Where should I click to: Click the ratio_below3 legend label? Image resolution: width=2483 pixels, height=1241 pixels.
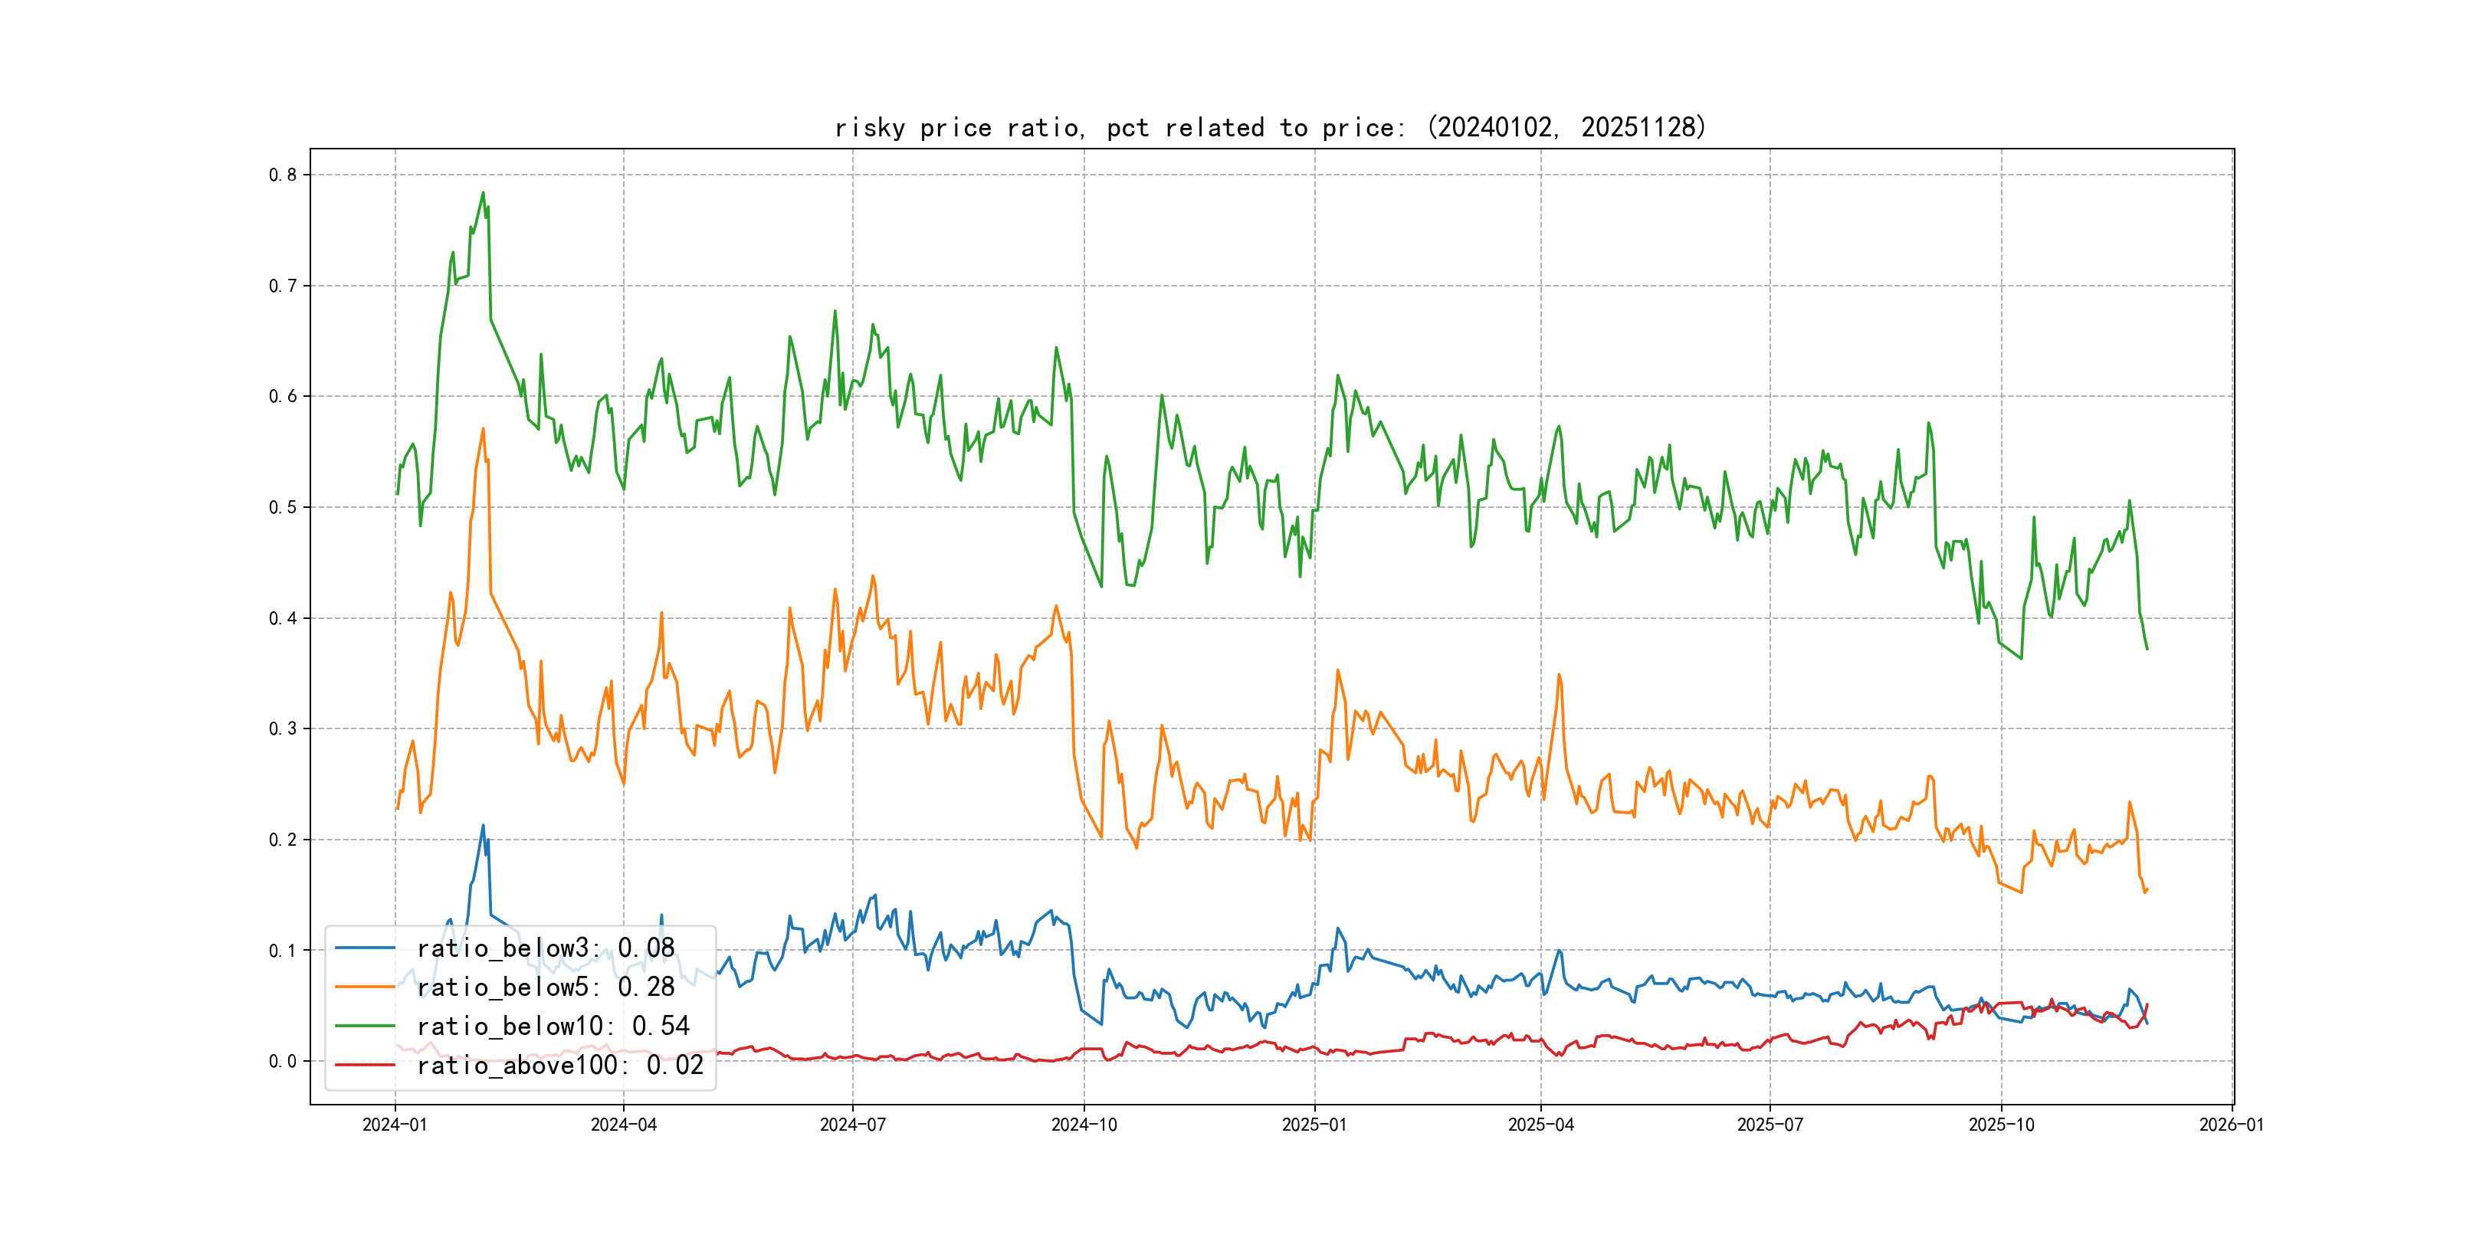point(546,948)
